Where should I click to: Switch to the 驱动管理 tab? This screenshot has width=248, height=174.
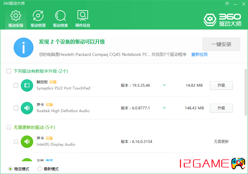point(38,19)
